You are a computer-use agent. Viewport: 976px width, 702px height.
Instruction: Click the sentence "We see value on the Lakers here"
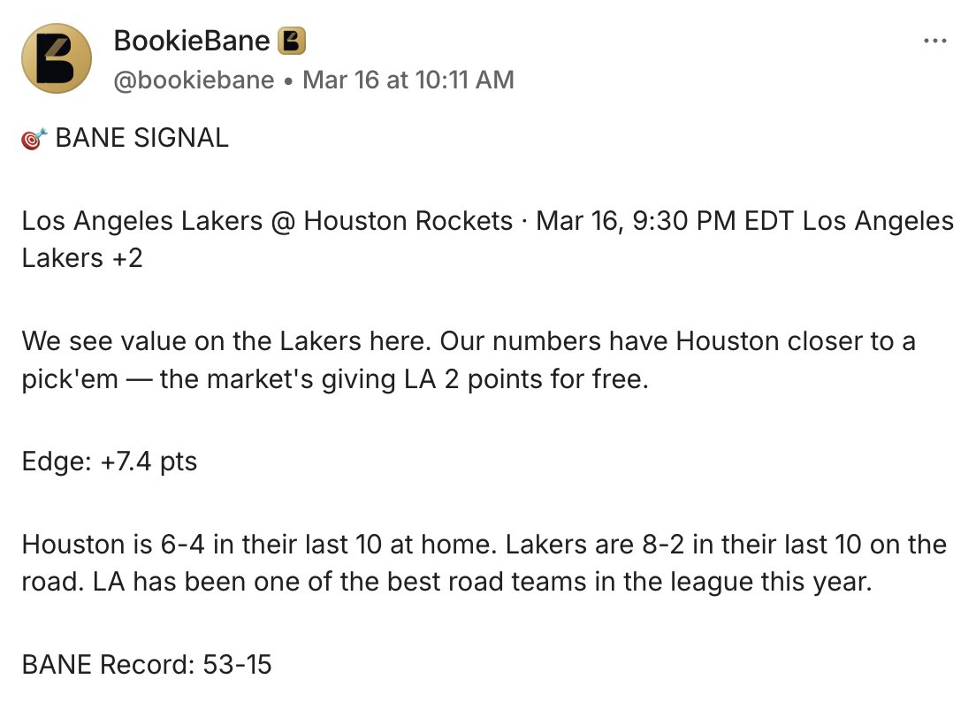[226, 340]
